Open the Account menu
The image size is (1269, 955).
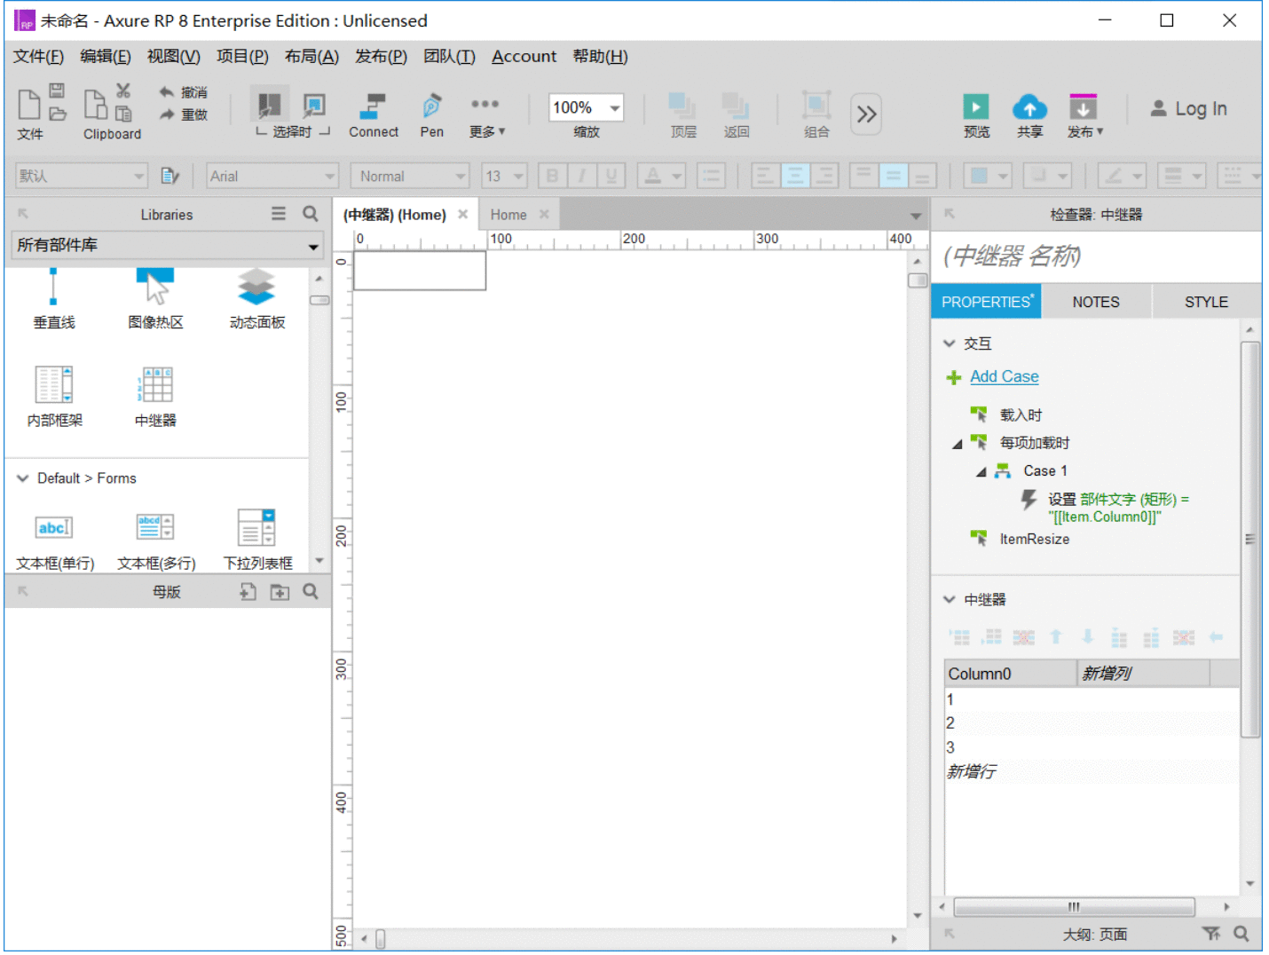point(524,57)
